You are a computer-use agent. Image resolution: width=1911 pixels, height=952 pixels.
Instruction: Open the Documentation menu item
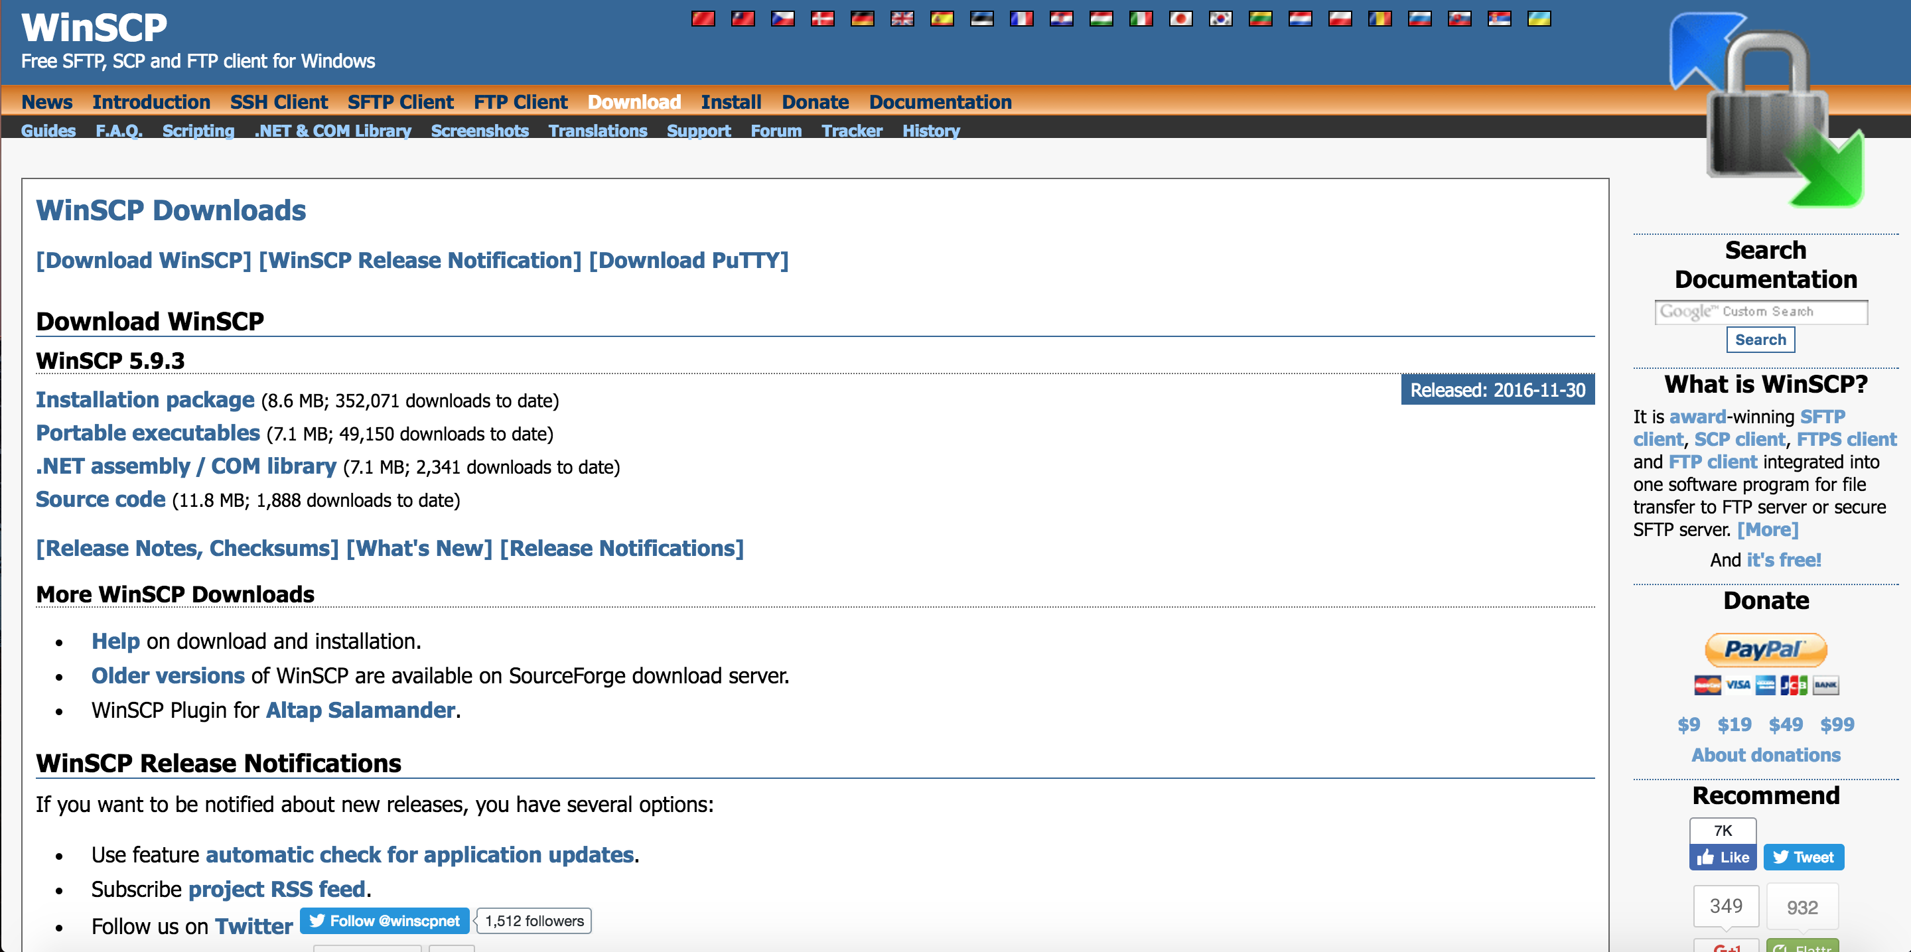[941, 102]
